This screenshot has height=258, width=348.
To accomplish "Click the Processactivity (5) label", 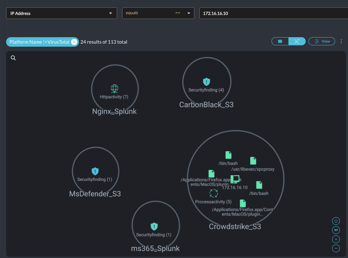I will [x=213, y=202].
